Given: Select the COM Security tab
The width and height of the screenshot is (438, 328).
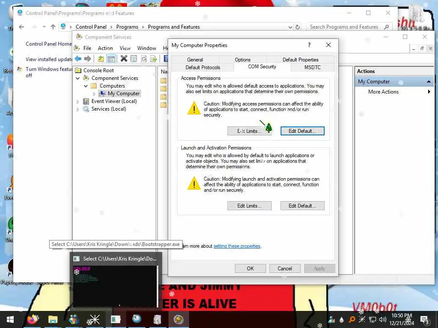Looking at the screenshot, I should [262, 67].
